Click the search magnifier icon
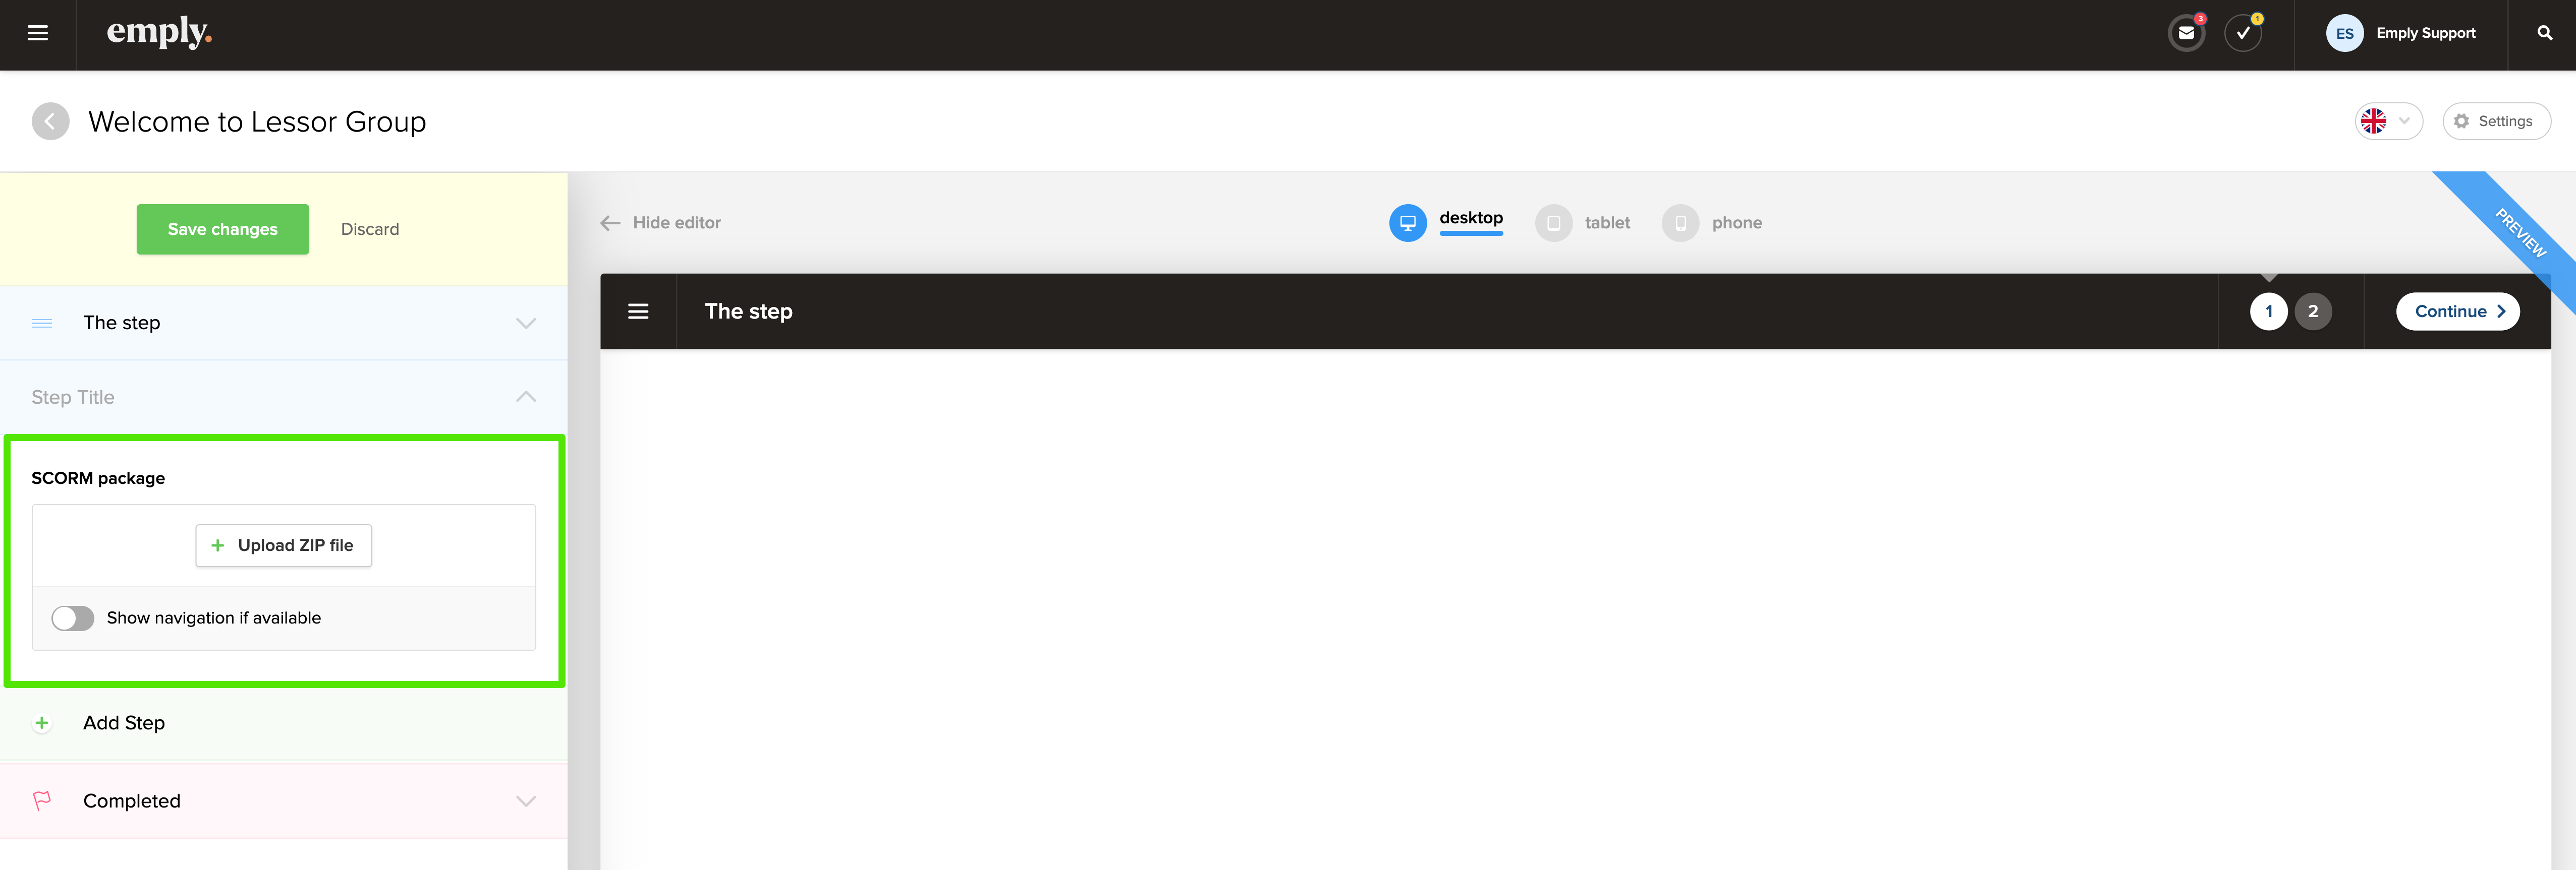This screenshot has width=2576, height=870. 2544,34
